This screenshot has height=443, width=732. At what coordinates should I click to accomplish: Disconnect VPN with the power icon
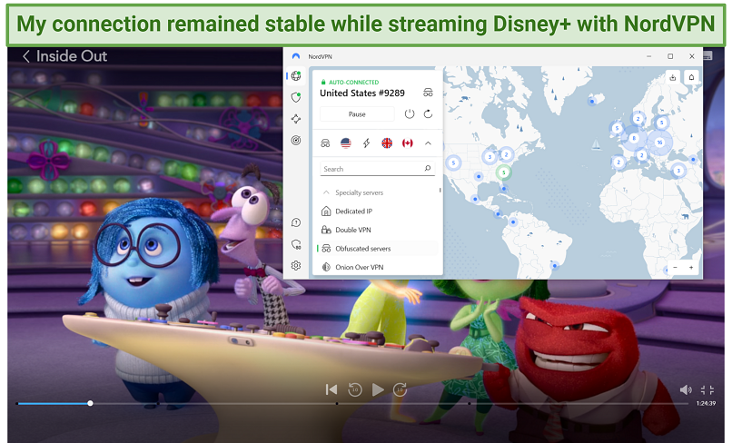[x=410, y=113]
